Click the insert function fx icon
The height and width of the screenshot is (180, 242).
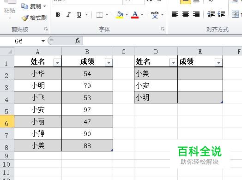pyautogui.click(x=77, y=41)
